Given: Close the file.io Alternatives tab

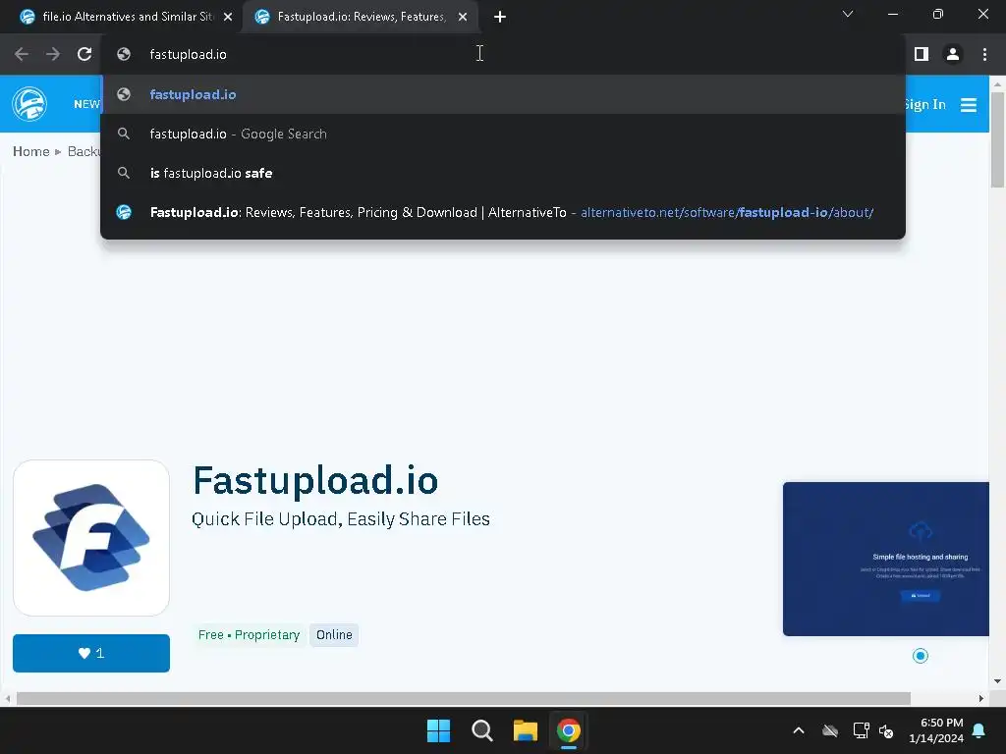Looking at the screenshot, I should click(x=228, y=17).
